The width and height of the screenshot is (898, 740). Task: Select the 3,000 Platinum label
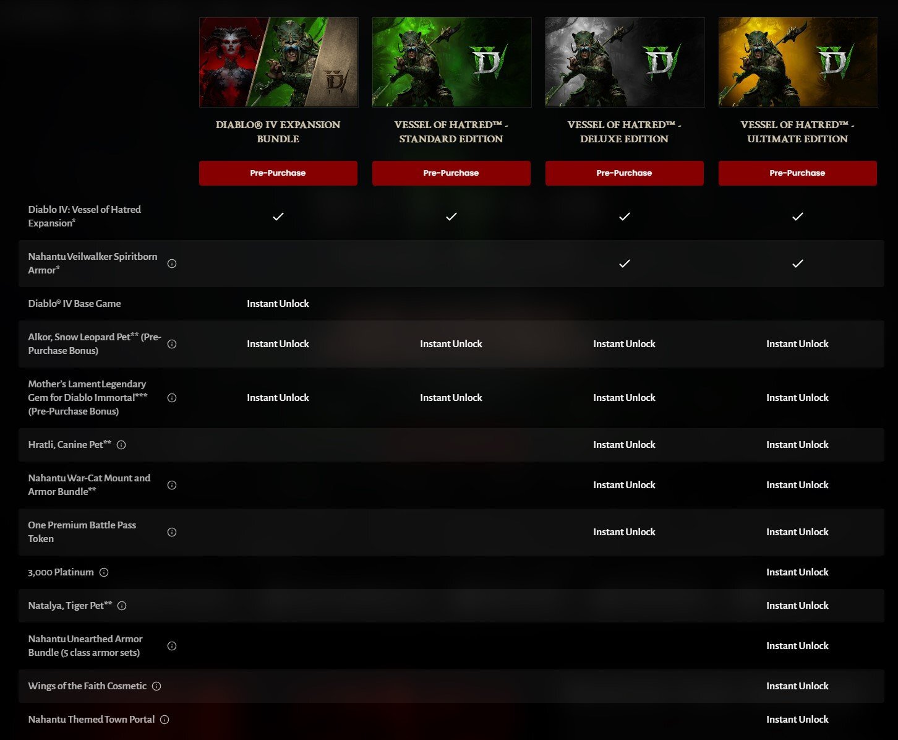click(61, 572)
